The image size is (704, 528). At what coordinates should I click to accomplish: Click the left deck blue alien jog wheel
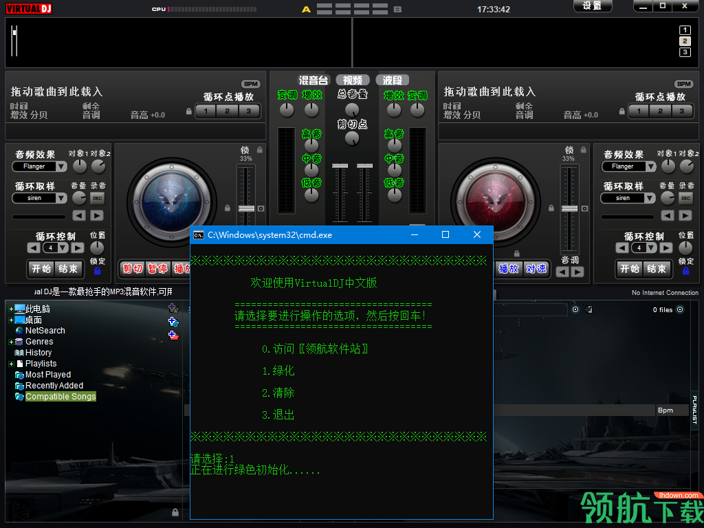171,201
